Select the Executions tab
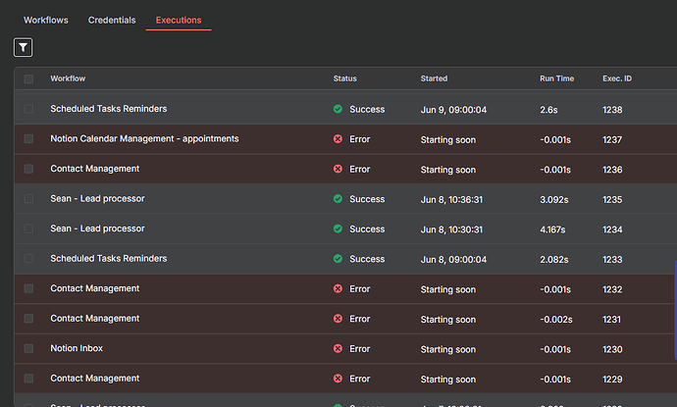The image size is (677, 407). click(x=179, y=21)
